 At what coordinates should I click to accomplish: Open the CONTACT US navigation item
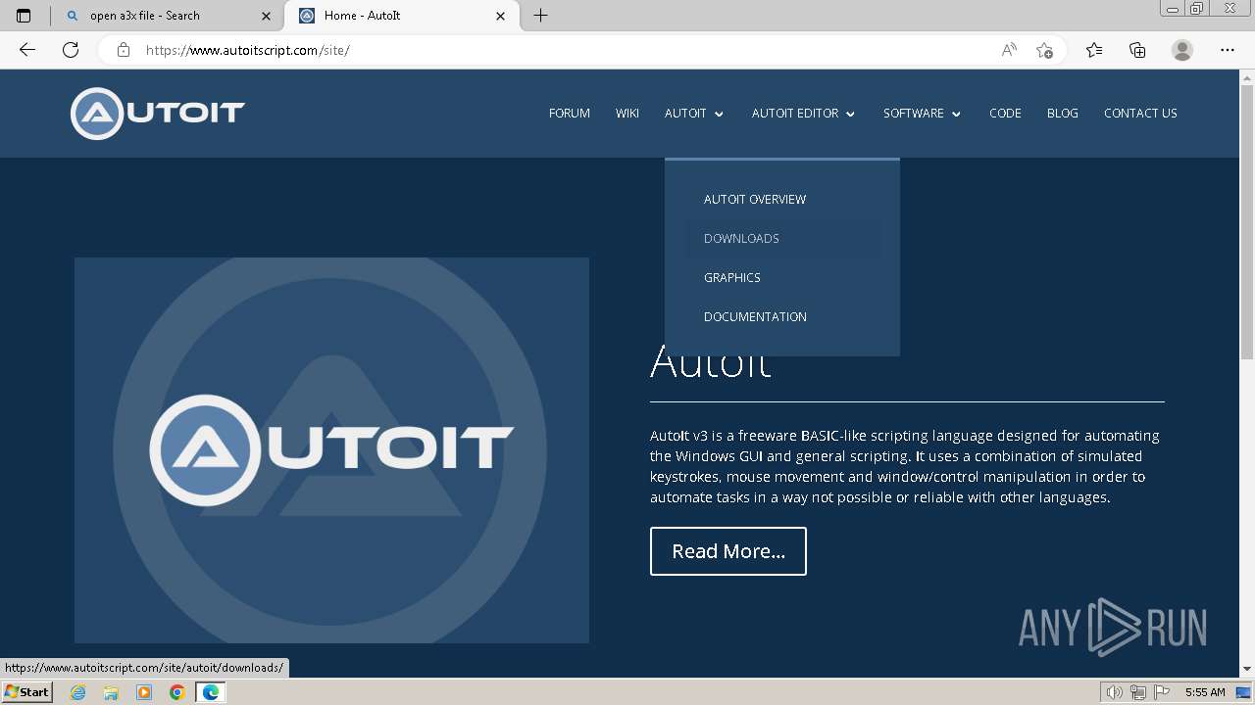coord(1140,114)
